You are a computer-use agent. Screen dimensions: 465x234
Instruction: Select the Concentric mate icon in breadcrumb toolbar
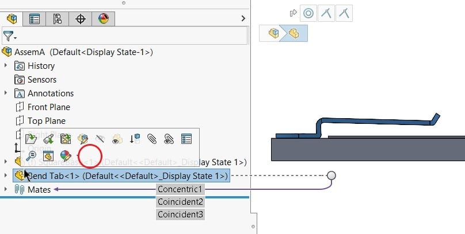309,13
